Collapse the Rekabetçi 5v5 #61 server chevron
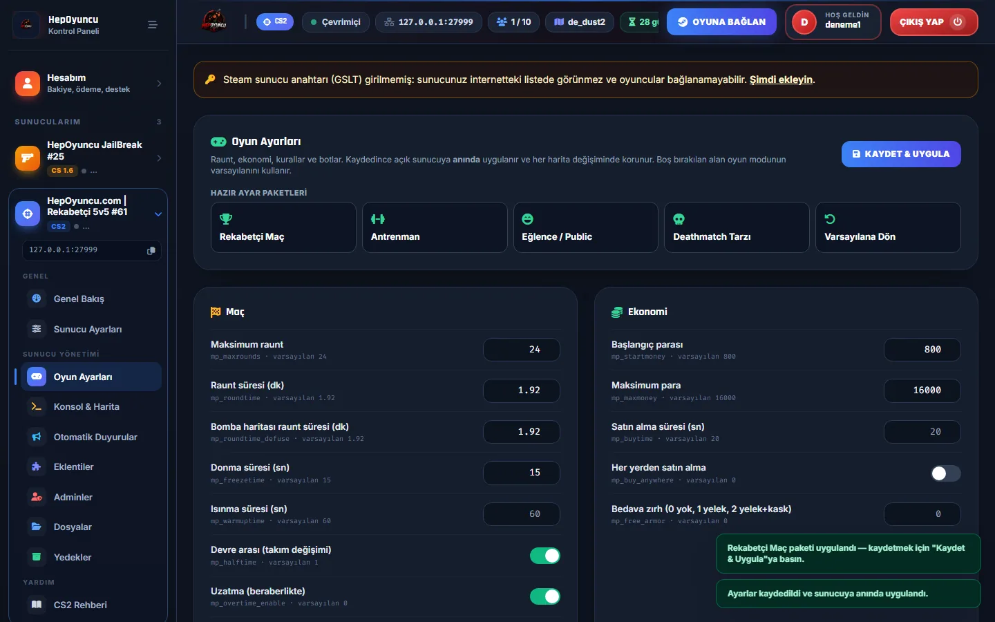Screen dimensions: 995x622 [x=158, y=214]
